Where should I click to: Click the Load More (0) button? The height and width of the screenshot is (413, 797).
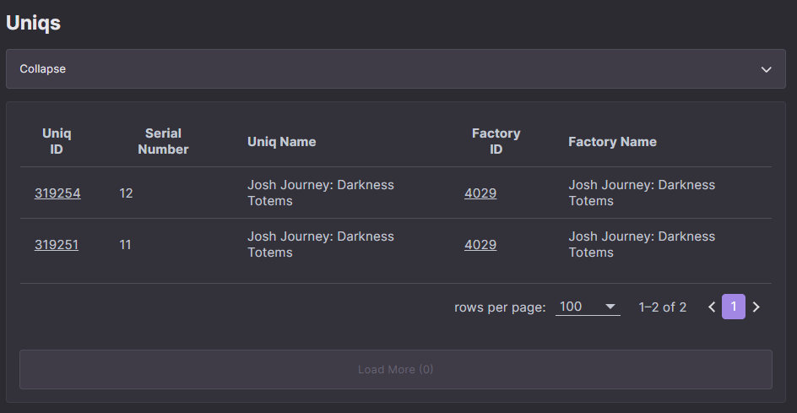pos(395,369)
